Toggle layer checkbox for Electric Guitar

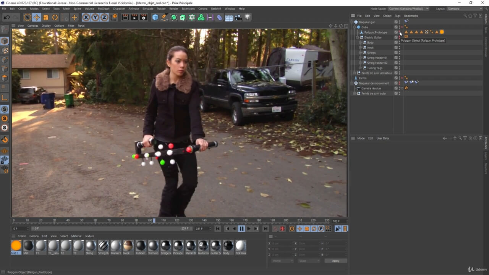pos(396,37)
